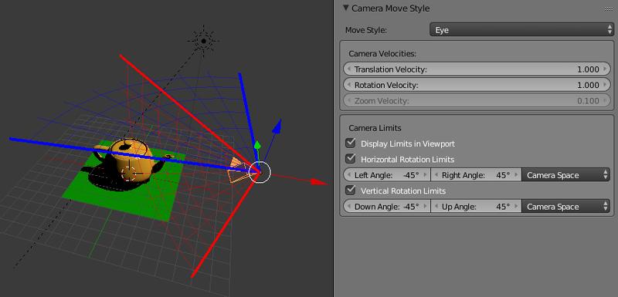Click the Translation Velocity slider field
Image resolution: width=618 pixels, height=297 pixels.
[x=477, y=69]
